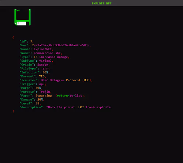
Task: Click the .shr FileType value
Action: point(45,69)
